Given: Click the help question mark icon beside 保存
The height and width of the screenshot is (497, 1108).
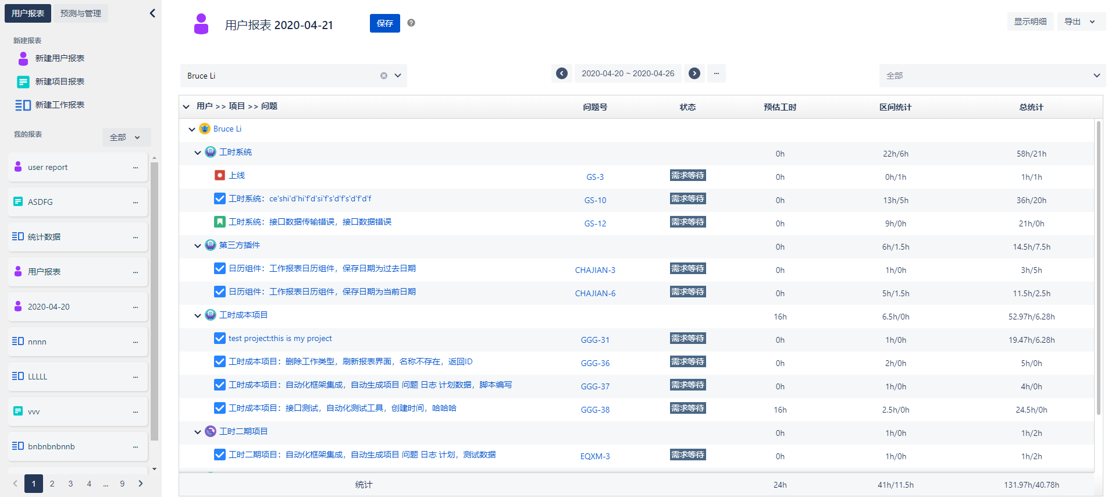Looking at the screenshot, I should pos(411,23).
